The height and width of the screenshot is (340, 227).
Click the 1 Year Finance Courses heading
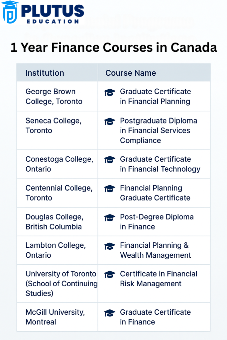click(x=114, y=47)
